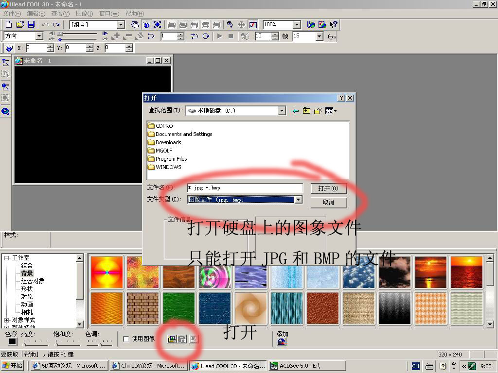Select the Insert Text tool in the left toolbar
This screenshot has width=498, height=373.
pos(5,63)
